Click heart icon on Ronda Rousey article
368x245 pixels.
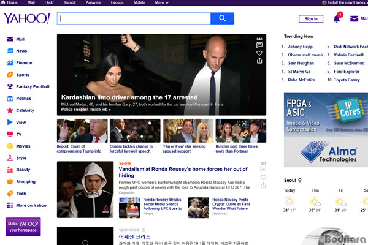click(263, 177)
